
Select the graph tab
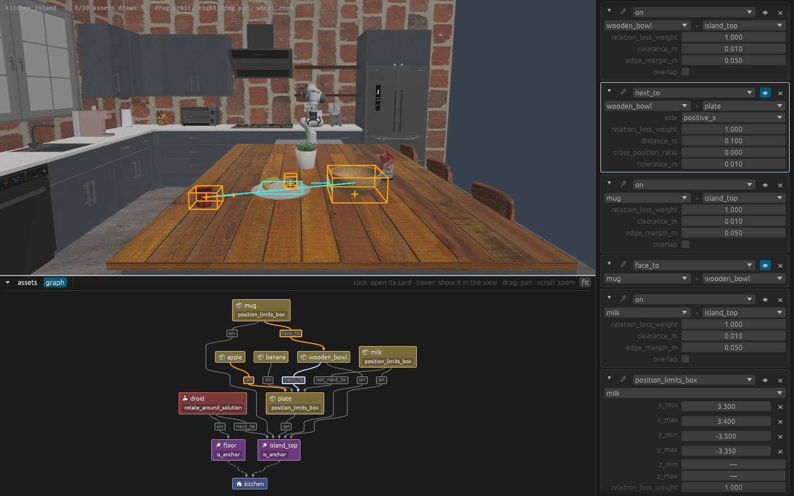55,283
